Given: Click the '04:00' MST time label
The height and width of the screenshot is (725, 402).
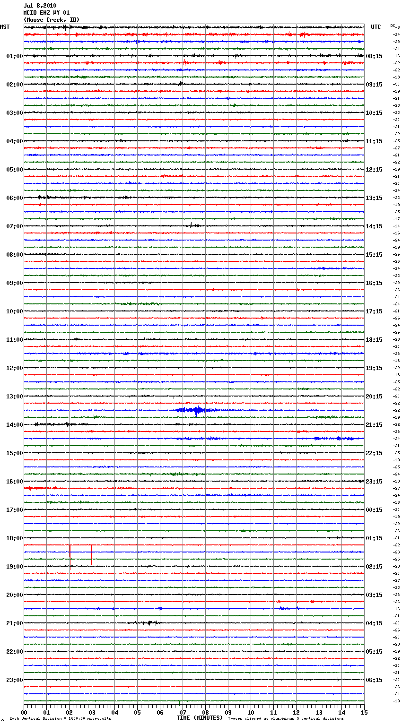Looking at the screenshot, I should pyautogui.click(x=15, y=141).
